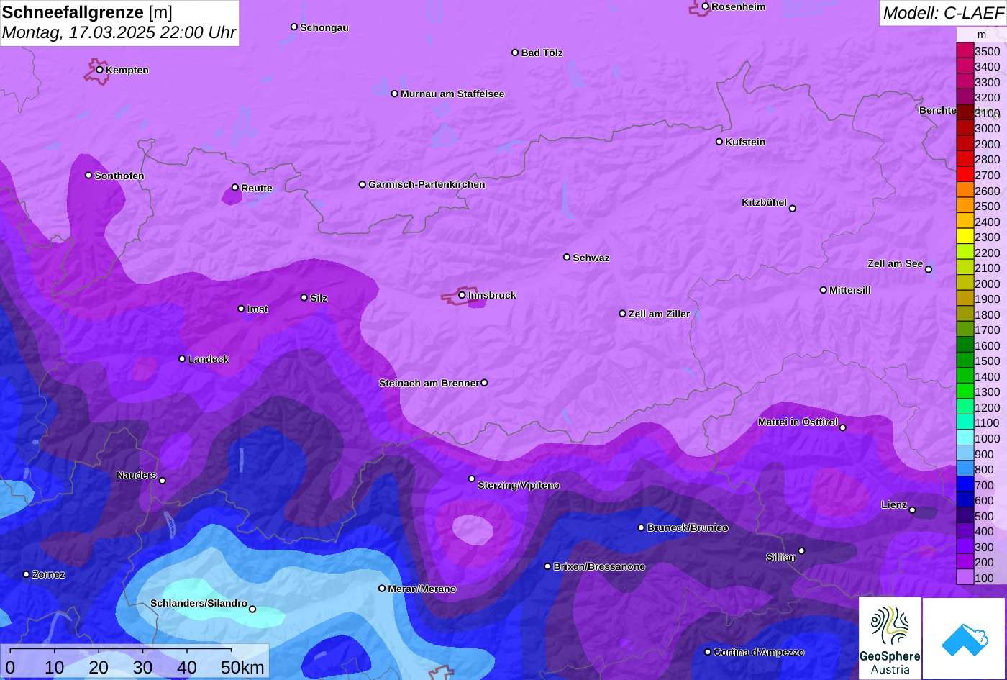The image size is (1007, 680).
Task: Click the Zernez location dot
Action: (27, 574)
